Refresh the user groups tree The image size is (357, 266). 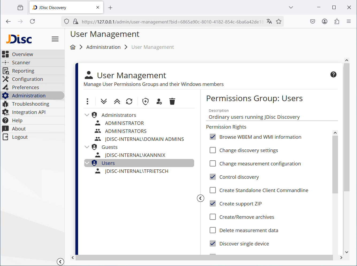pyautogui.click(x=129, y=101)
